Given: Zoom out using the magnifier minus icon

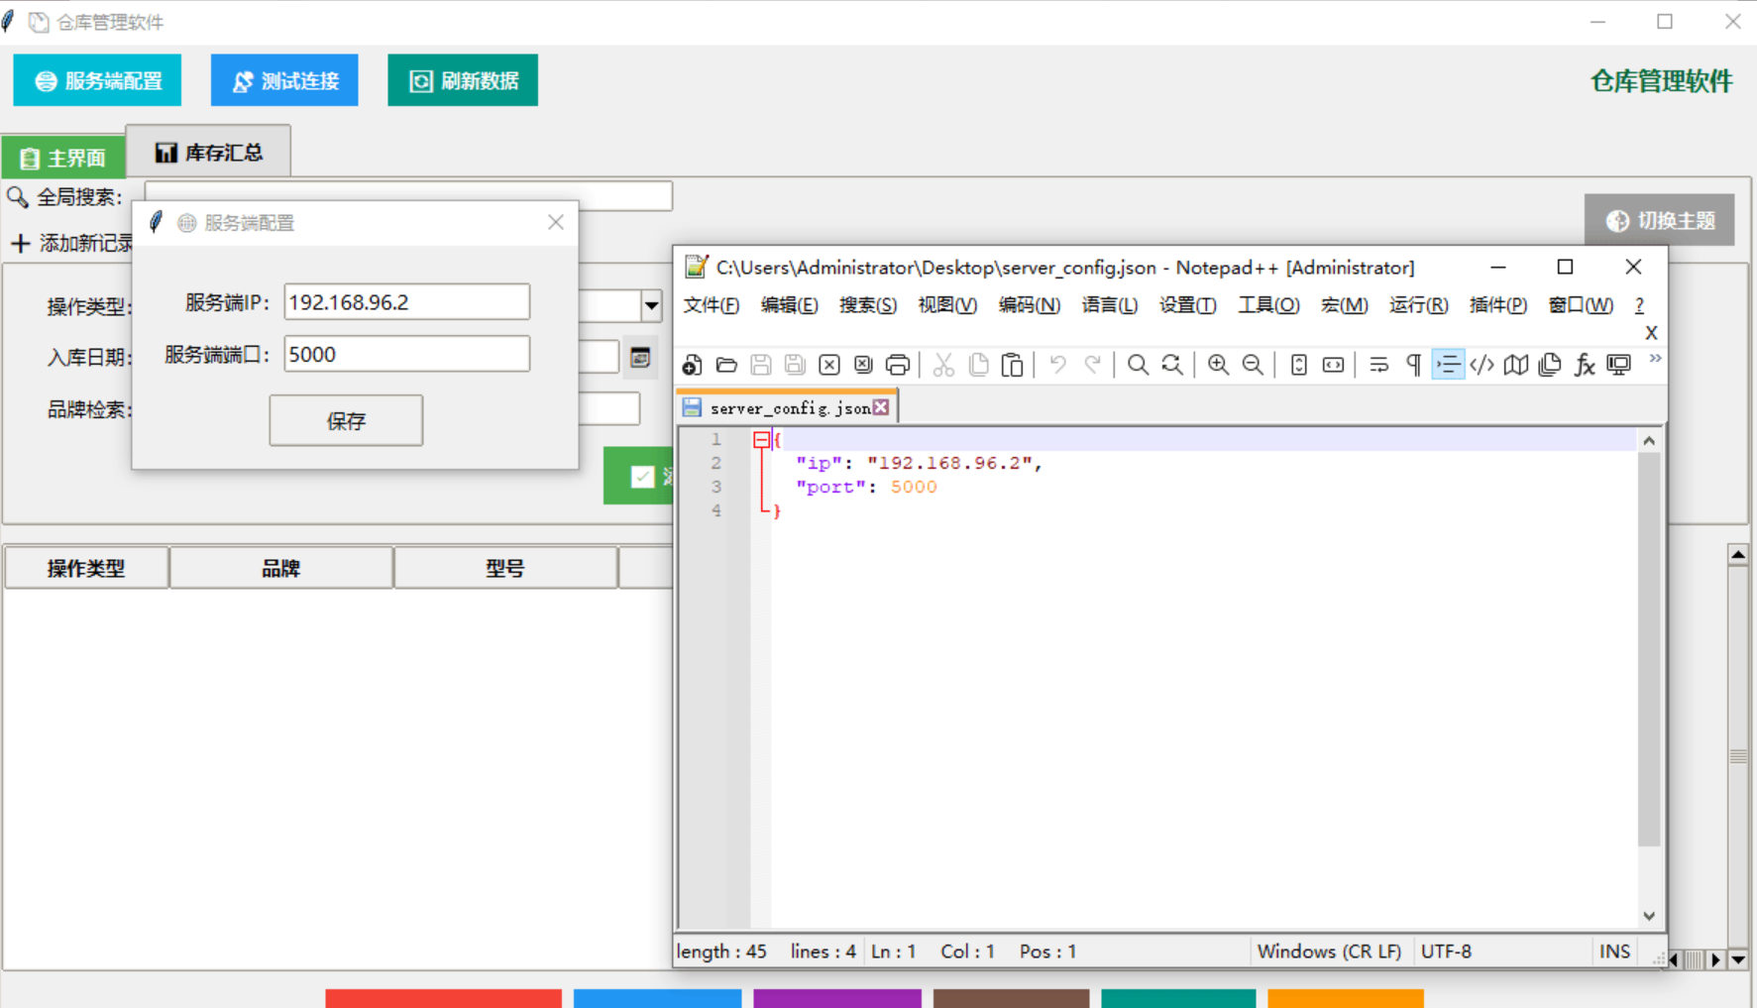Looking at the screenshot, I should (1253, 365).
